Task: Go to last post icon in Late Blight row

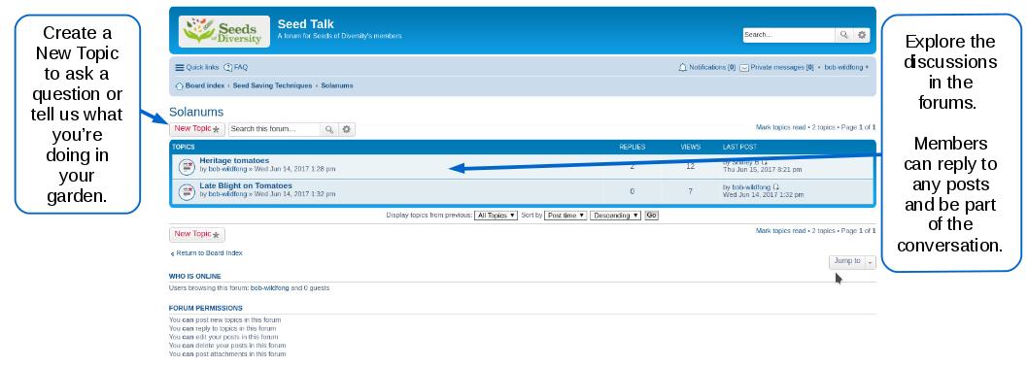Action: point(776,186)
